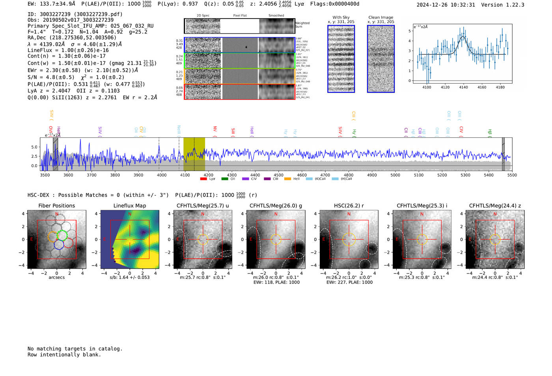This screenshot has width=552, height=376.
Task: Click the Version 1.22.3 label
Action: point(503,5)
